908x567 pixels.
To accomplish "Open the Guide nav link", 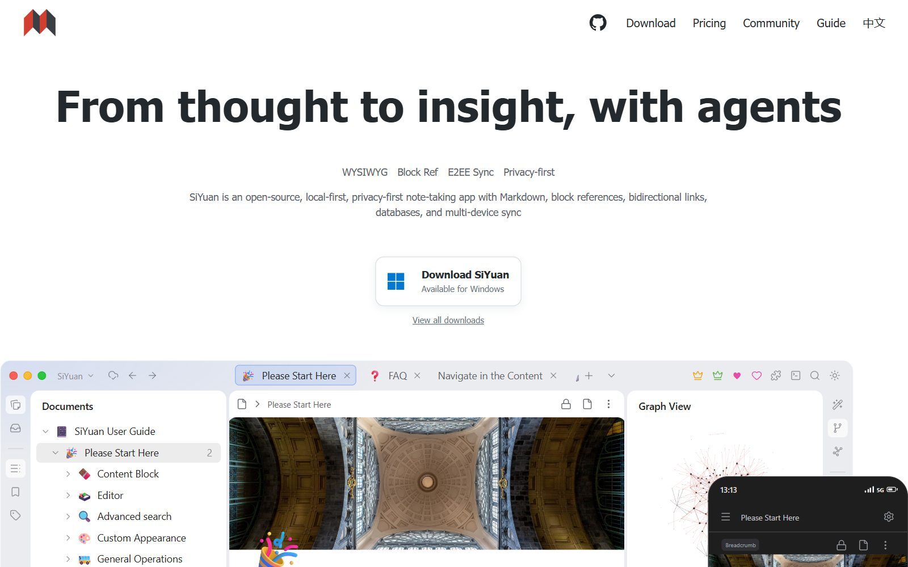I will pyautogui.click(x=831, y=23).
